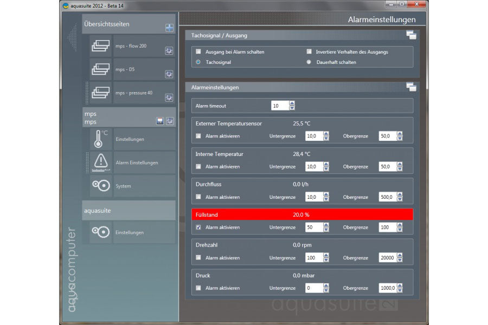Click the warning triangle Alarm Einstellungen icon
The width and height of the screenshot is (488, 325).
point(101,162)
